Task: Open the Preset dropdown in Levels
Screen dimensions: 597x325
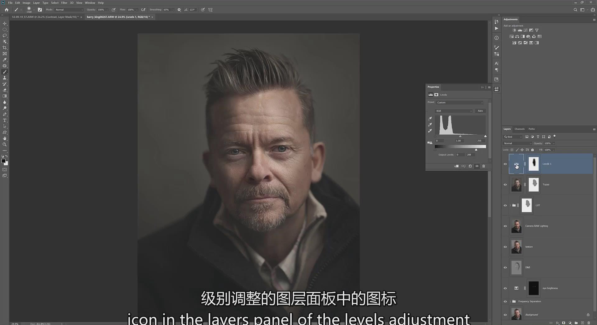Action: tap(459, 102)
